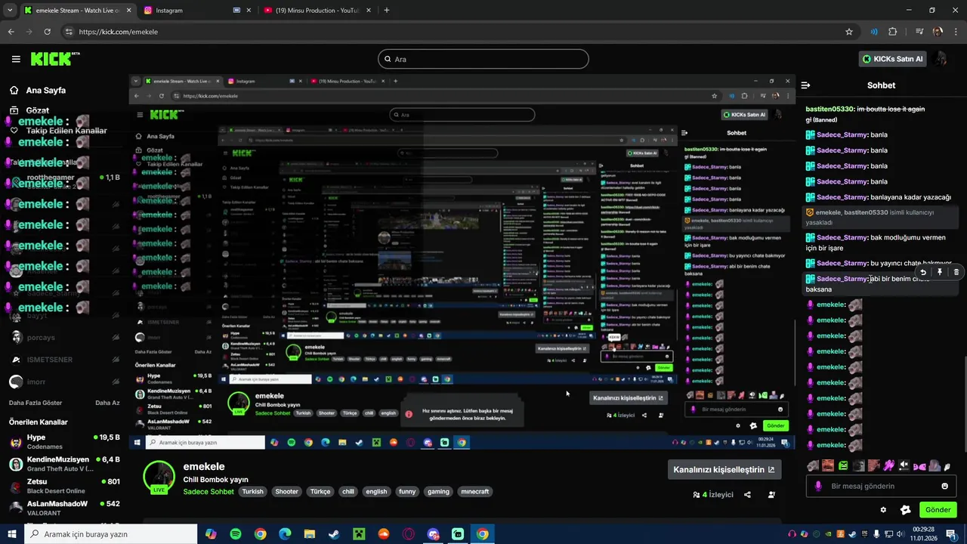Select the minecraft tag

475,492
